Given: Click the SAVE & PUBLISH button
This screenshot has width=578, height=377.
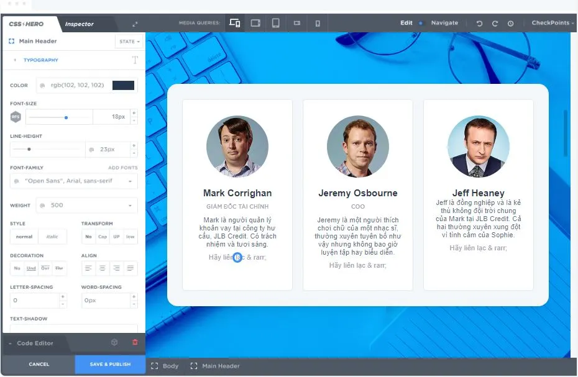Looking at the screenshot, I should click(110, 365).
